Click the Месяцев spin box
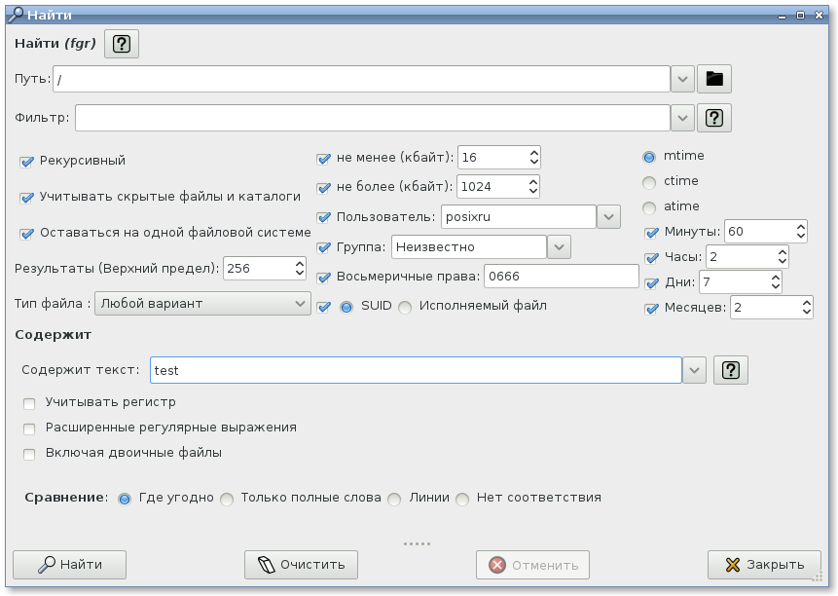This screenshot has height=596, width=838. [x=772, y=308]
